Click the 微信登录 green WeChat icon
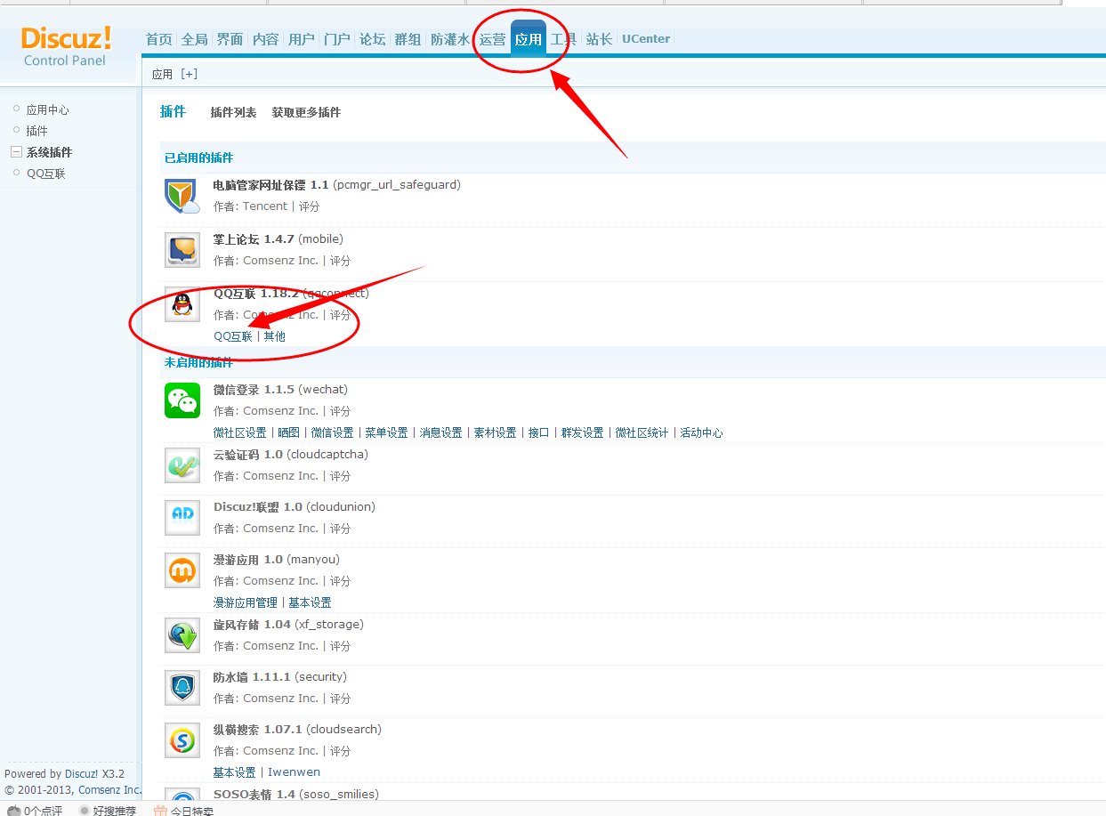Screen dimensions: 1106x816 coord(182,400)
